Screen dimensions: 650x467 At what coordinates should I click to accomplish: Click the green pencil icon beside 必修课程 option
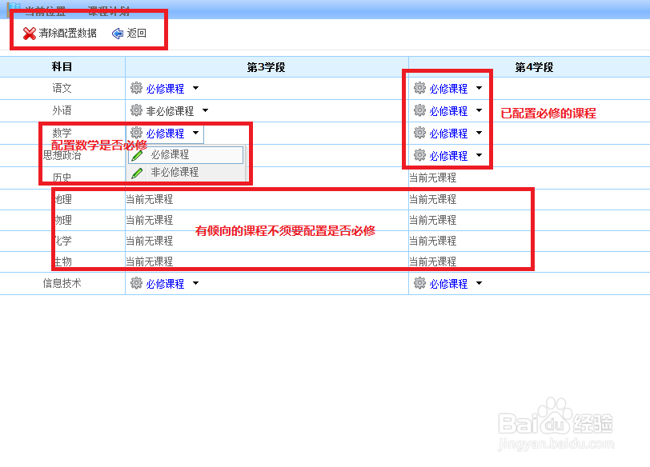[x=135, y=154]
